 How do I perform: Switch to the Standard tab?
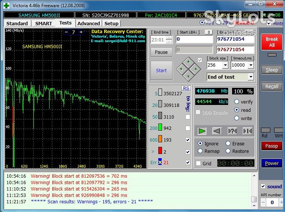[17, 23]
